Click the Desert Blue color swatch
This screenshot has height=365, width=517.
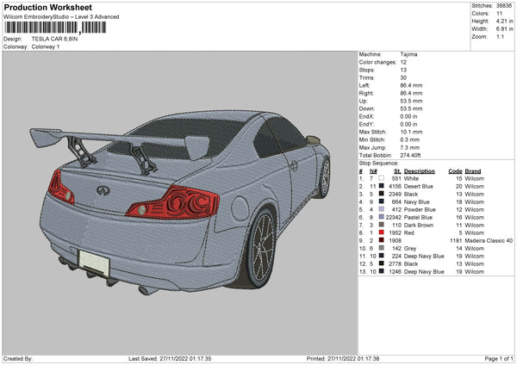(x=382, y=186)
